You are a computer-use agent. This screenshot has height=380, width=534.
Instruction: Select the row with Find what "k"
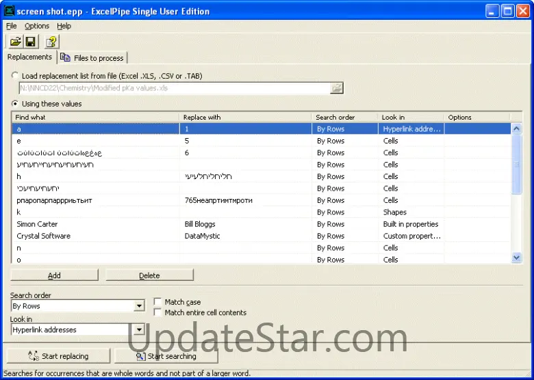262,212
